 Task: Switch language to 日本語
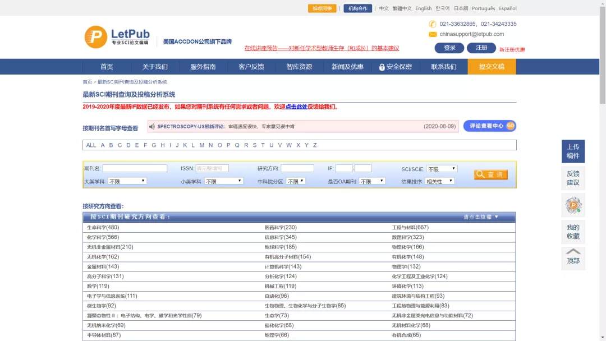pos(461,8)
